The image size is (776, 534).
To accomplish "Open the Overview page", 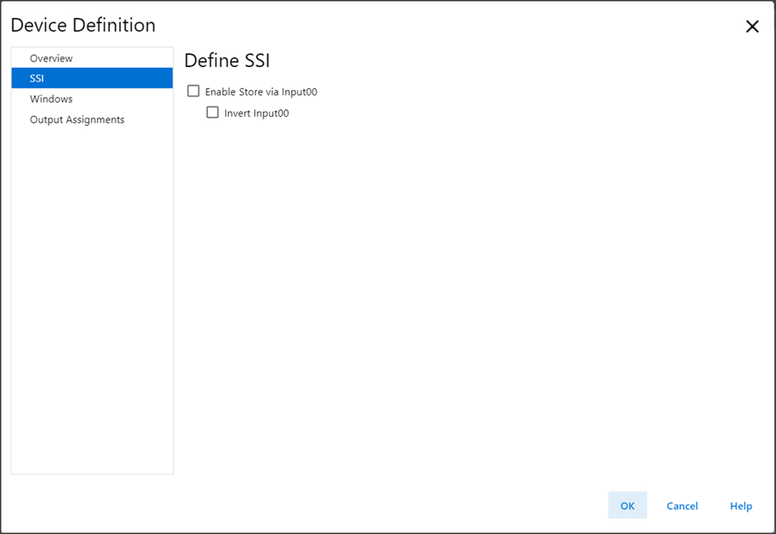I will 51,58.
